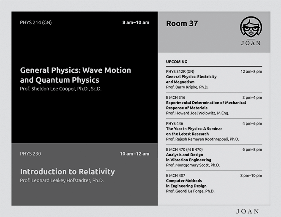Open Computer Methods in Engineering Design entry
This screenshot has width=281, height=217.
pyautogui.click(x=186, y=183)
